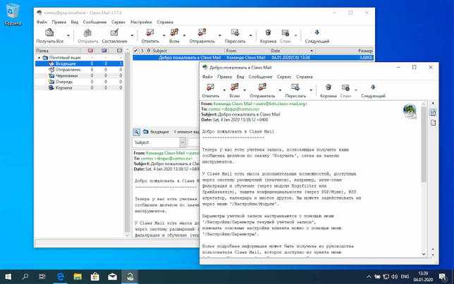Open Сообщение menu in main window
454x284 pixels.
[x=94, y=22]
